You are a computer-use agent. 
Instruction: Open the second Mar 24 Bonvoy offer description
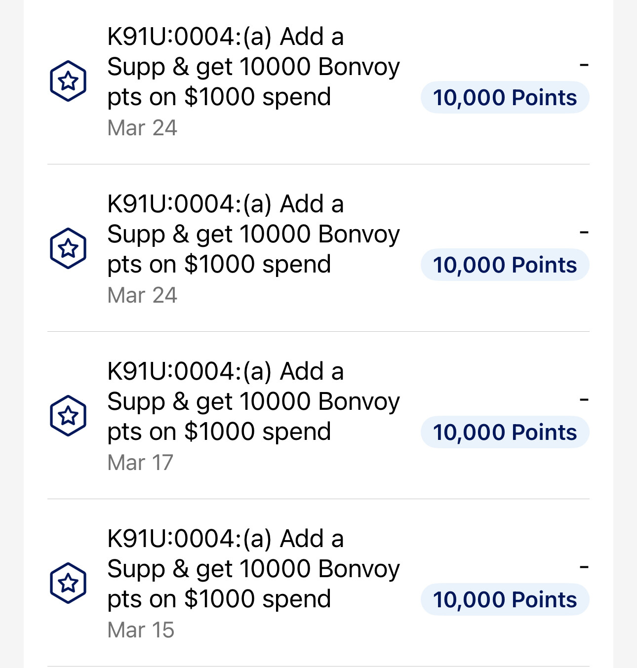click(253, 234)
